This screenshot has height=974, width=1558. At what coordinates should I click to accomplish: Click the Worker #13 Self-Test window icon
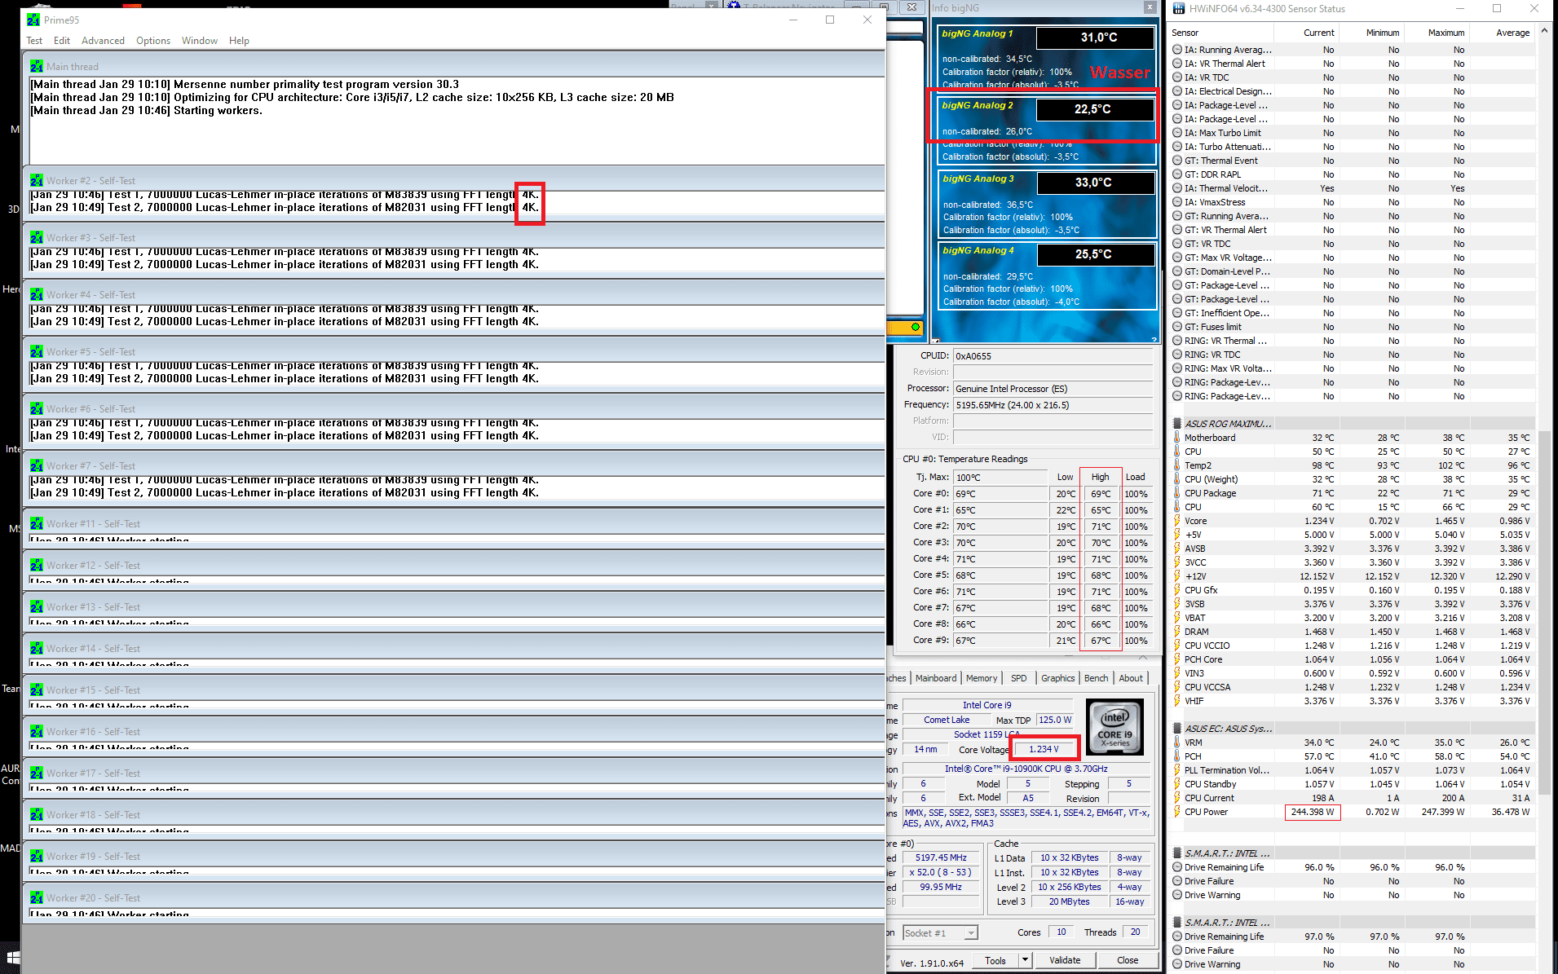point(37,607)
